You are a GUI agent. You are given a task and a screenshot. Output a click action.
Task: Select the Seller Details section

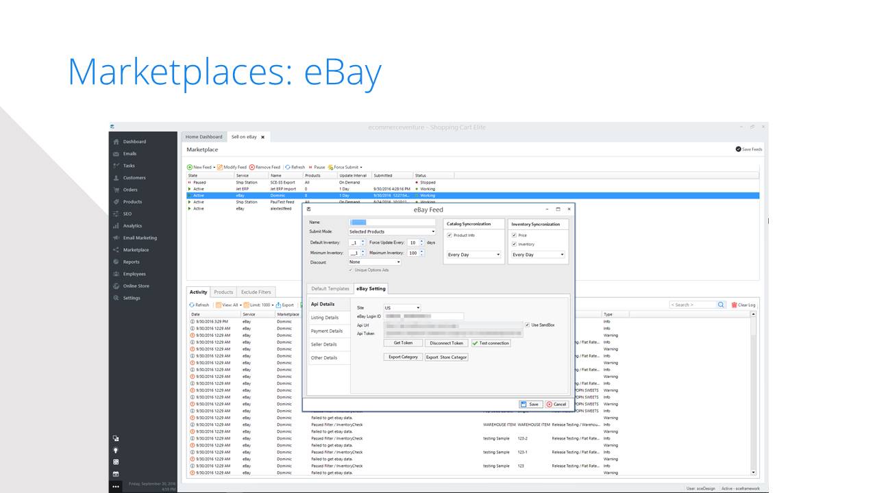pyautogui.click(x=329, y=344)
